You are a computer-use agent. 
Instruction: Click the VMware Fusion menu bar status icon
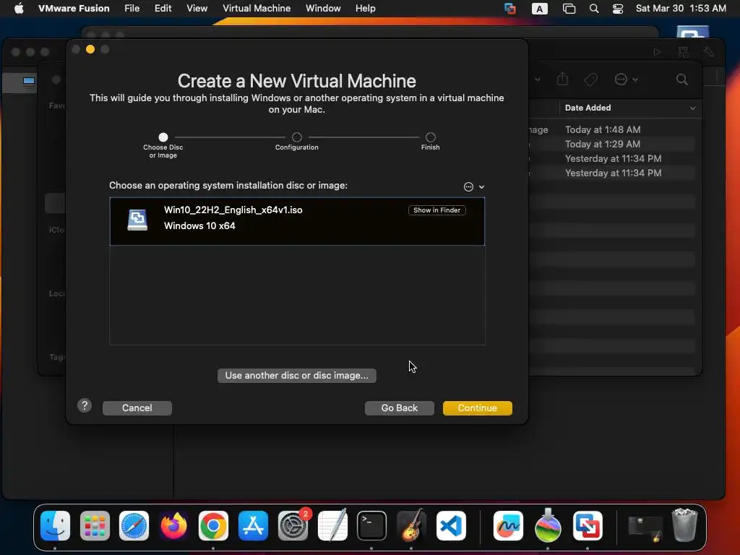(510, 9)
